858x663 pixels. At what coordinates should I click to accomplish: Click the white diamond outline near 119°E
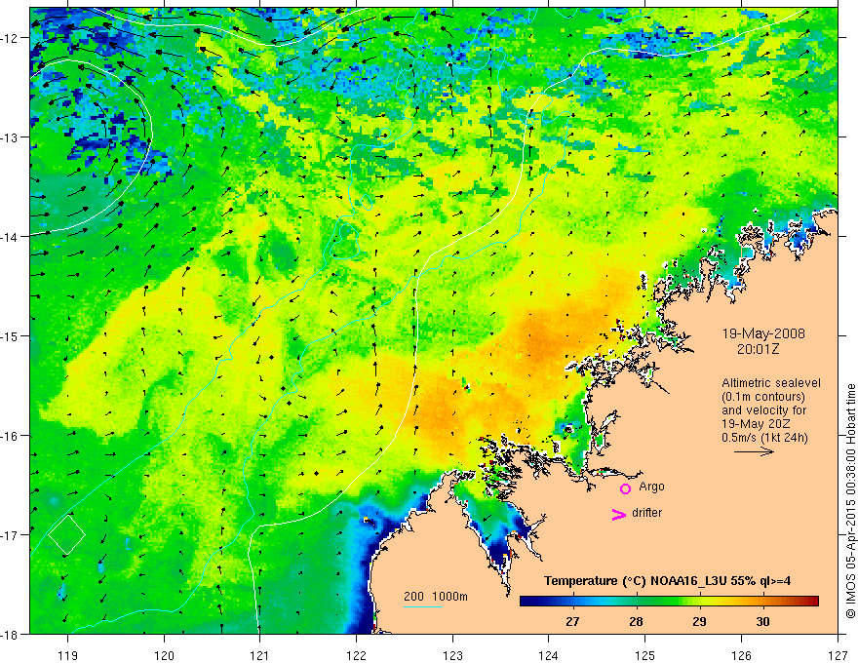66,534
